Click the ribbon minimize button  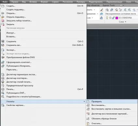(121, 5)
